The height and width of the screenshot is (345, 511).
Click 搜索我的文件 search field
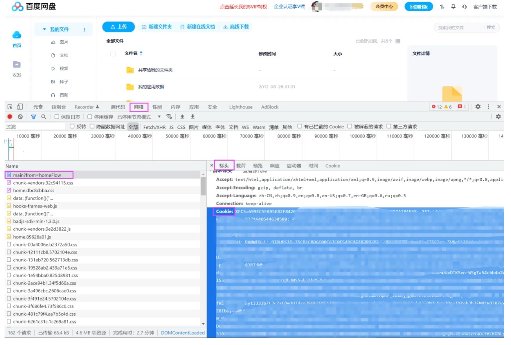[459, 28]
